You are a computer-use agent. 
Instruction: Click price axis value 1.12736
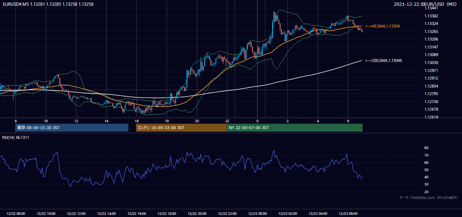[x=431, y=102]
